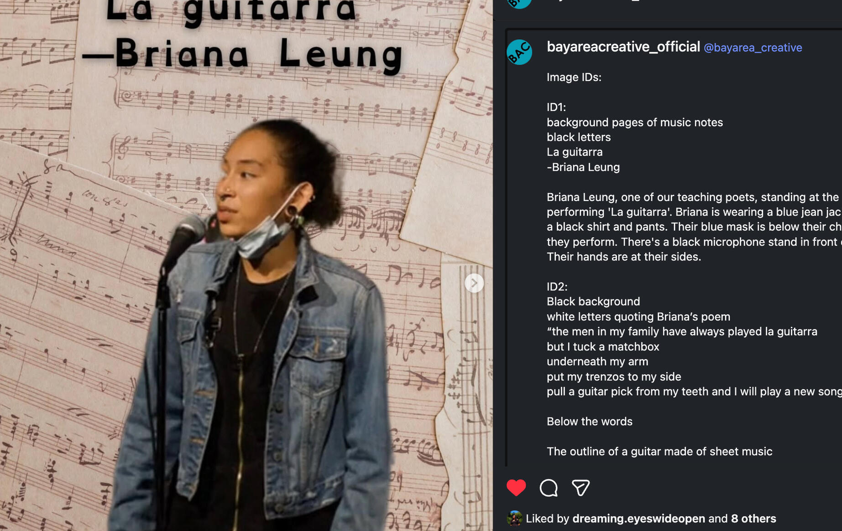
Task: Select the 'Below the words' caption line
Action: tap(589, 421)
